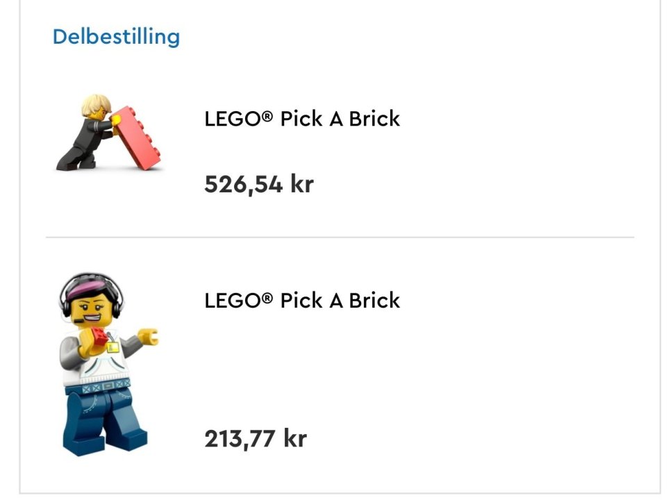
Task: Tap the small red brick held by headset minifigure
Action: click(x=102, y=340)
